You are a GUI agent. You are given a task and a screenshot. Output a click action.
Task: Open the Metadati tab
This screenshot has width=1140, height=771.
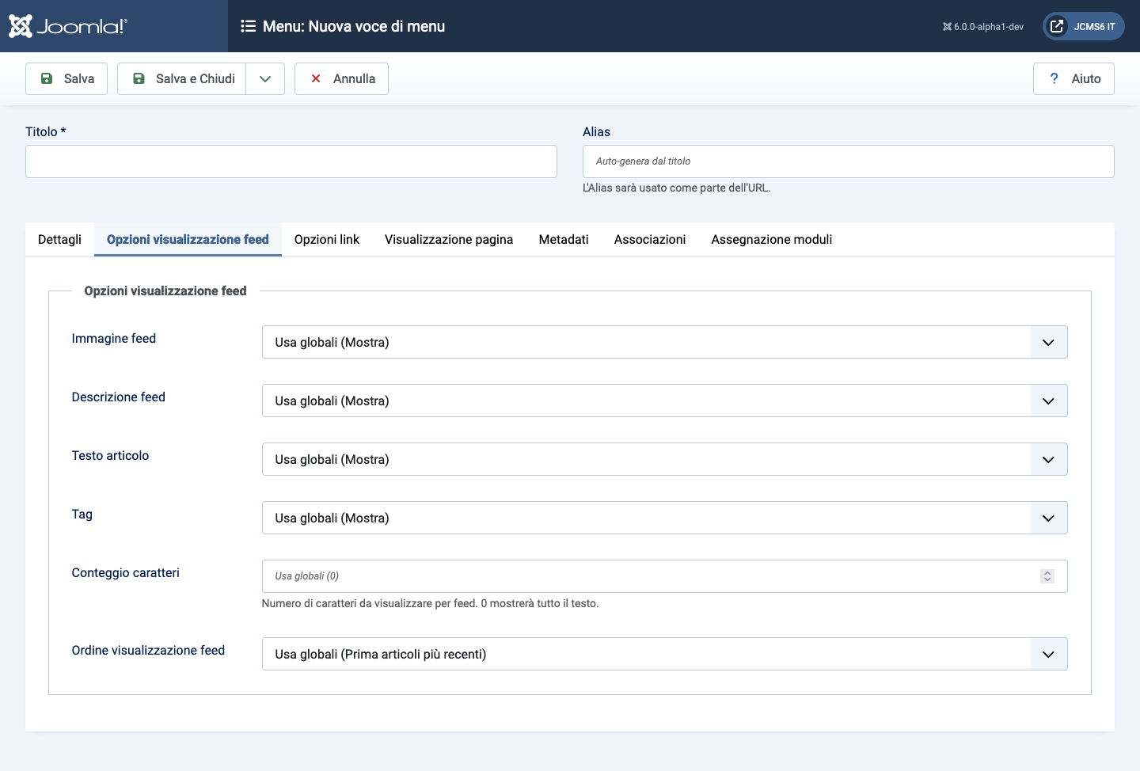pos(564,239)
